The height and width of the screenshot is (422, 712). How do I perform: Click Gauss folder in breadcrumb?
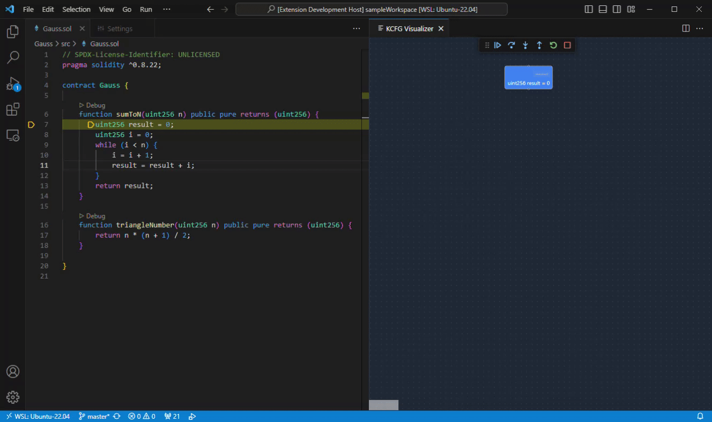click(x=43, y=44)
